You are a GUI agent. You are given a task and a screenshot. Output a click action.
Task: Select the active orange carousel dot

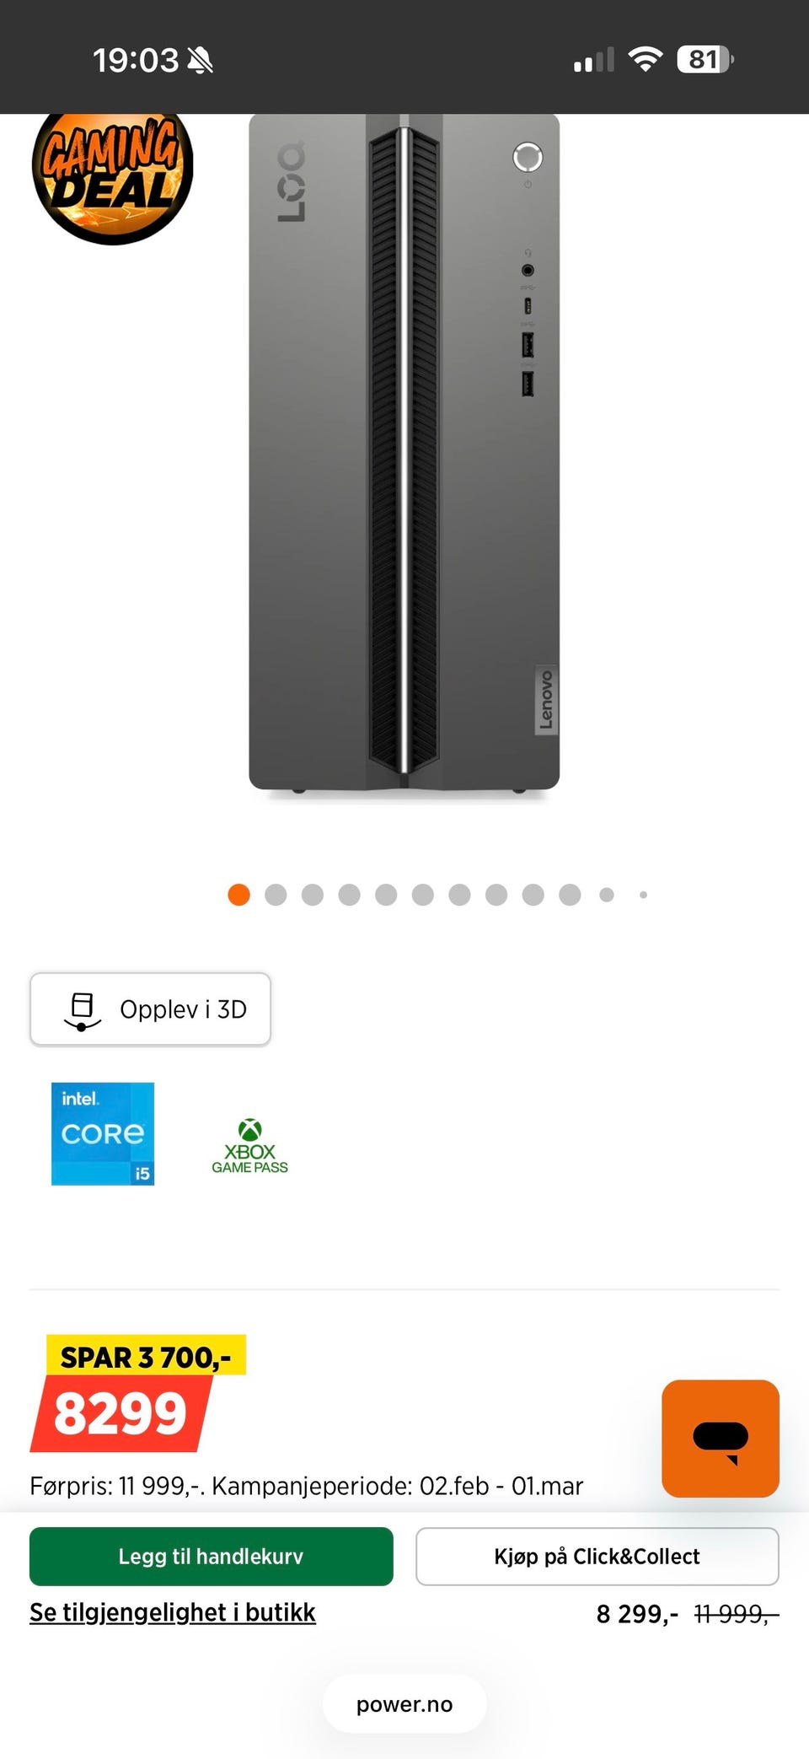pyautogui.click(x=238, y=895)
